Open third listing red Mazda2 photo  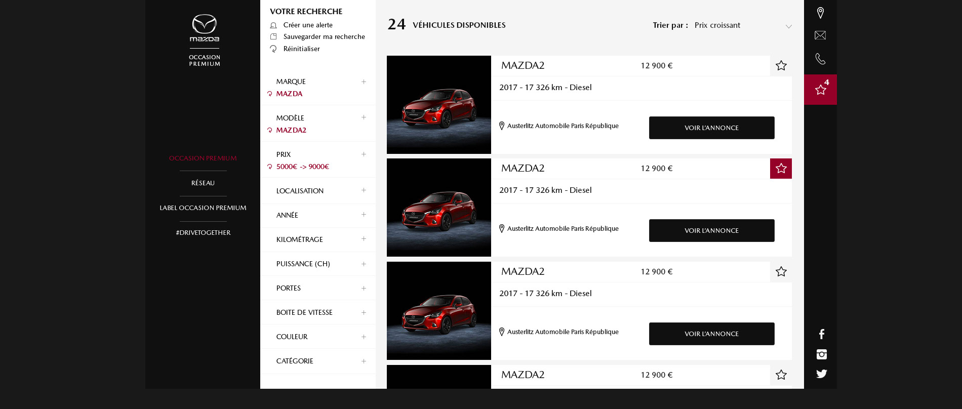[439, 311]
